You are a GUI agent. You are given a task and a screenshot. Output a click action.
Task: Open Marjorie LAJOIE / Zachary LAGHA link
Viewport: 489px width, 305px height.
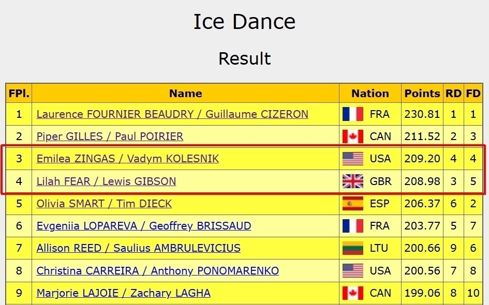[x=123, y=293]
